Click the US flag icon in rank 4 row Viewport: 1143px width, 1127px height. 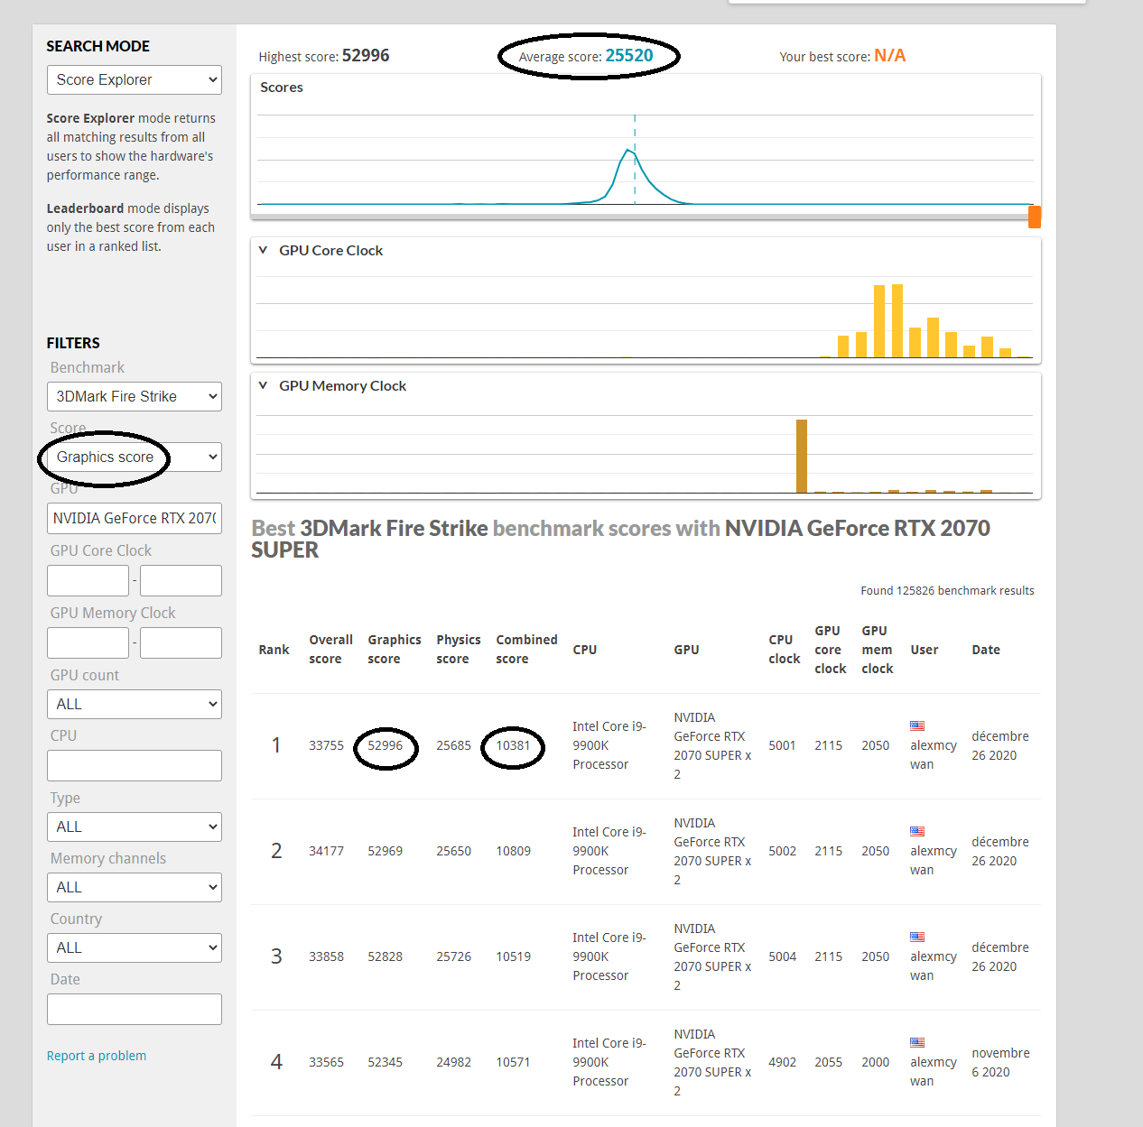pos(917,1042)
